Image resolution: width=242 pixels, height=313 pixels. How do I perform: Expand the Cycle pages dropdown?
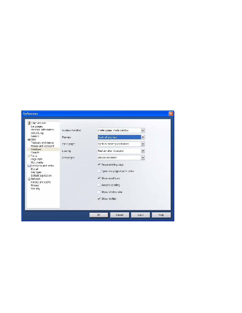tap(121, 144)
